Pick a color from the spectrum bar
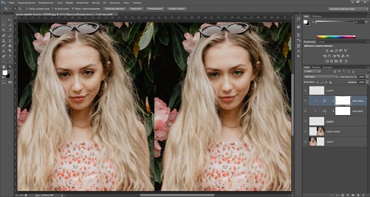This screenshot has height=197, width=370. pyautogui.click(x=336, y=37)
